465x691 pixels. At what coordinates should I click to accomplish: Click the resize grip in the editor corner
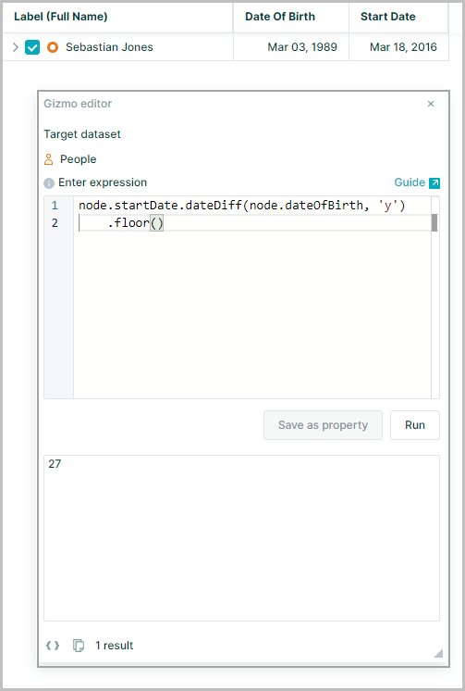438,653
